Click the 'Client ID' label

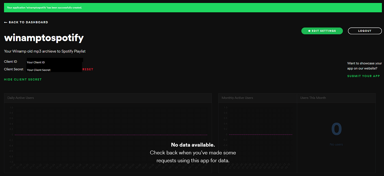[11, 62]
